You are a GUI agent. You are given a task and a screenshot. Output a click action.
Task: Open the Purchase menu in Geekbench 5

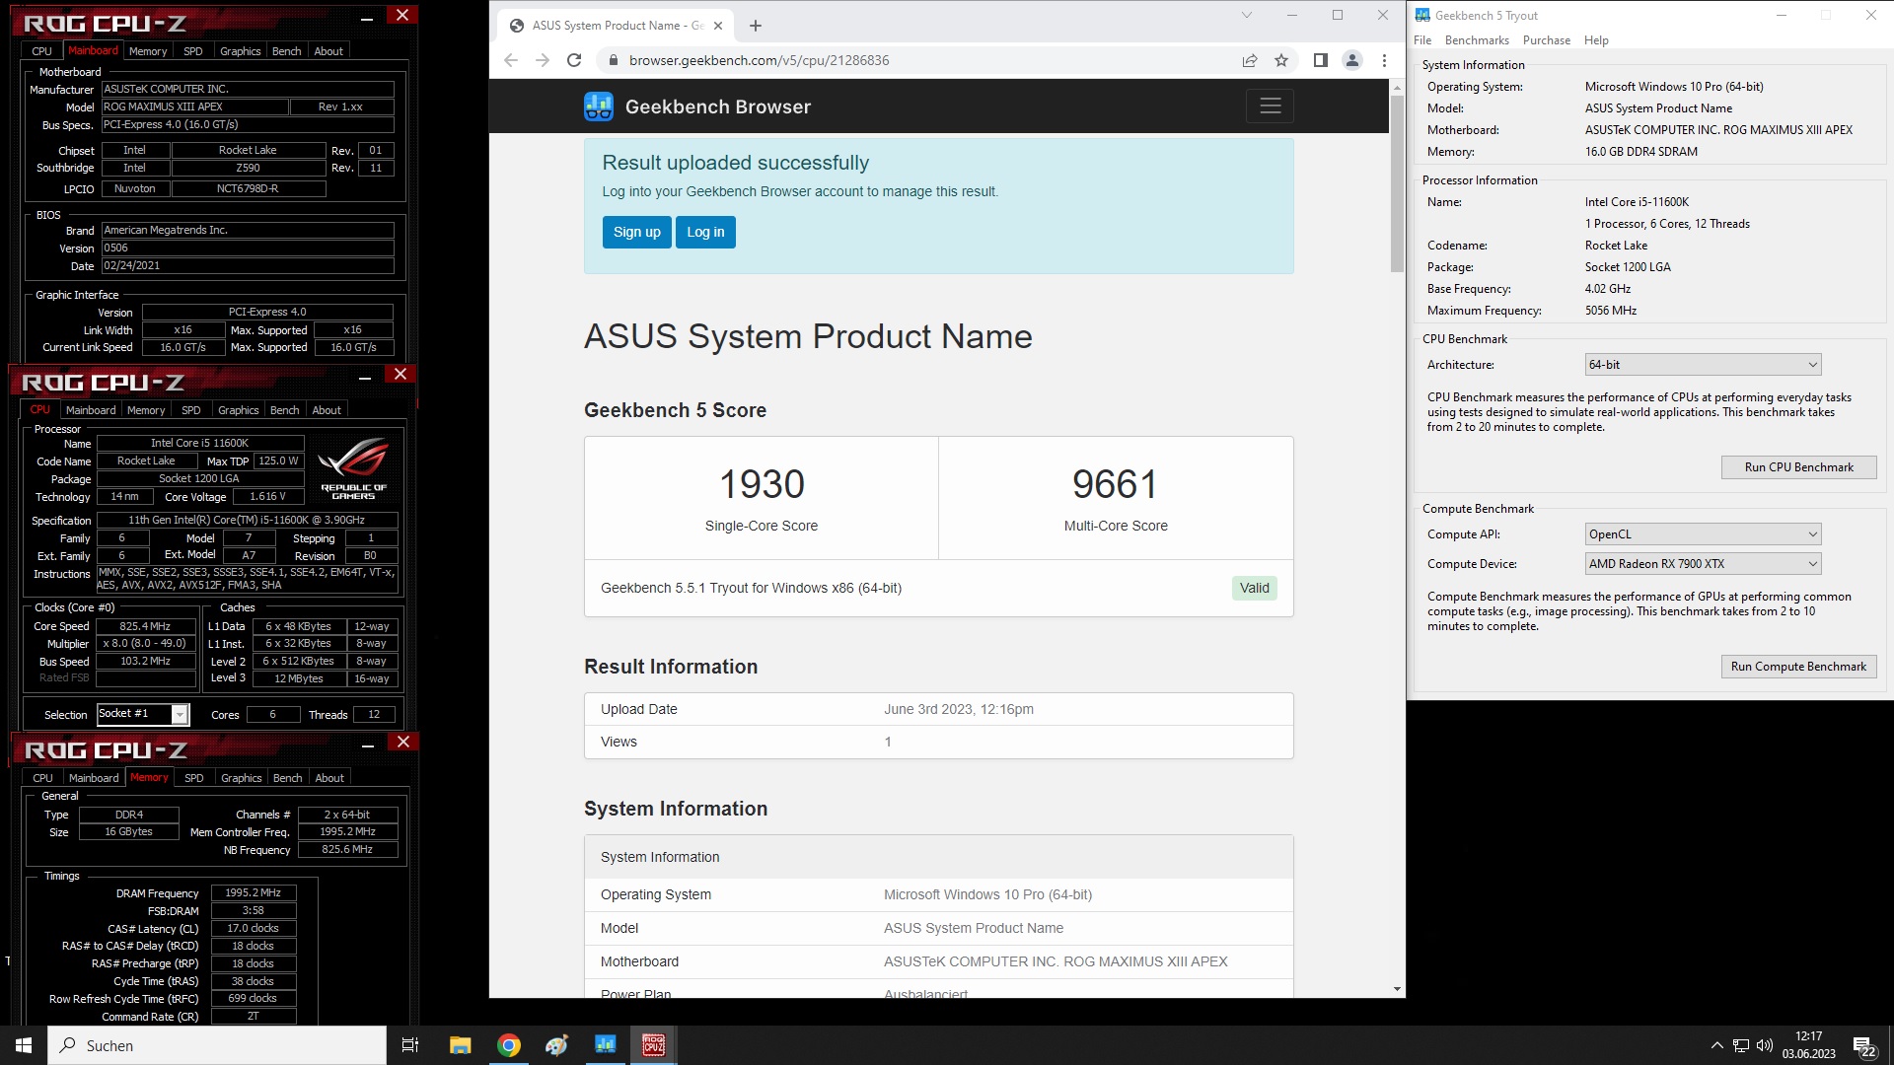1546,40
